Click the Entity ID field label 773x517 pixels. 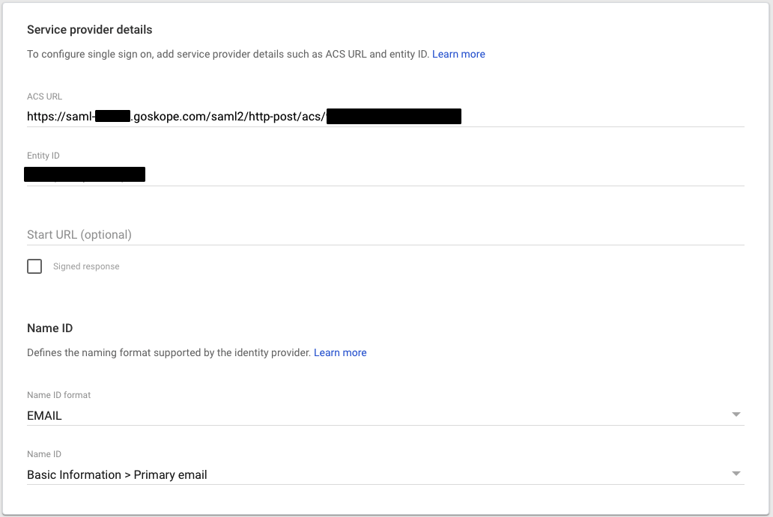43,156
